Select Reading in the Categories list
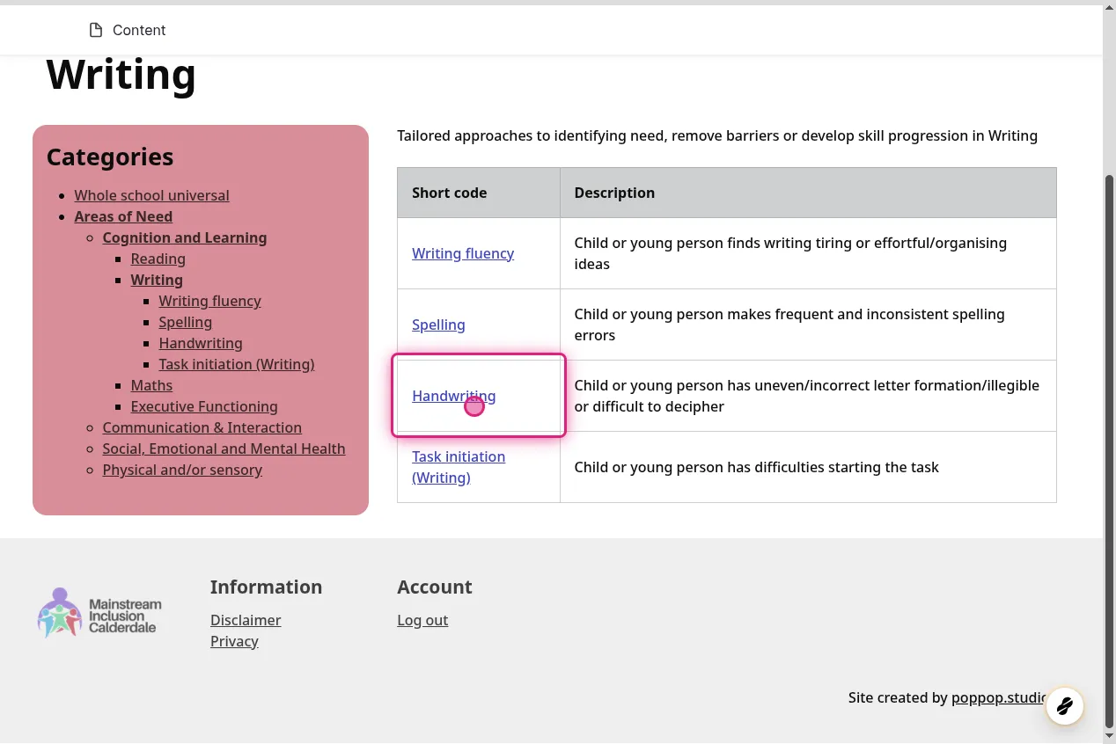 (x=158, y=259)
